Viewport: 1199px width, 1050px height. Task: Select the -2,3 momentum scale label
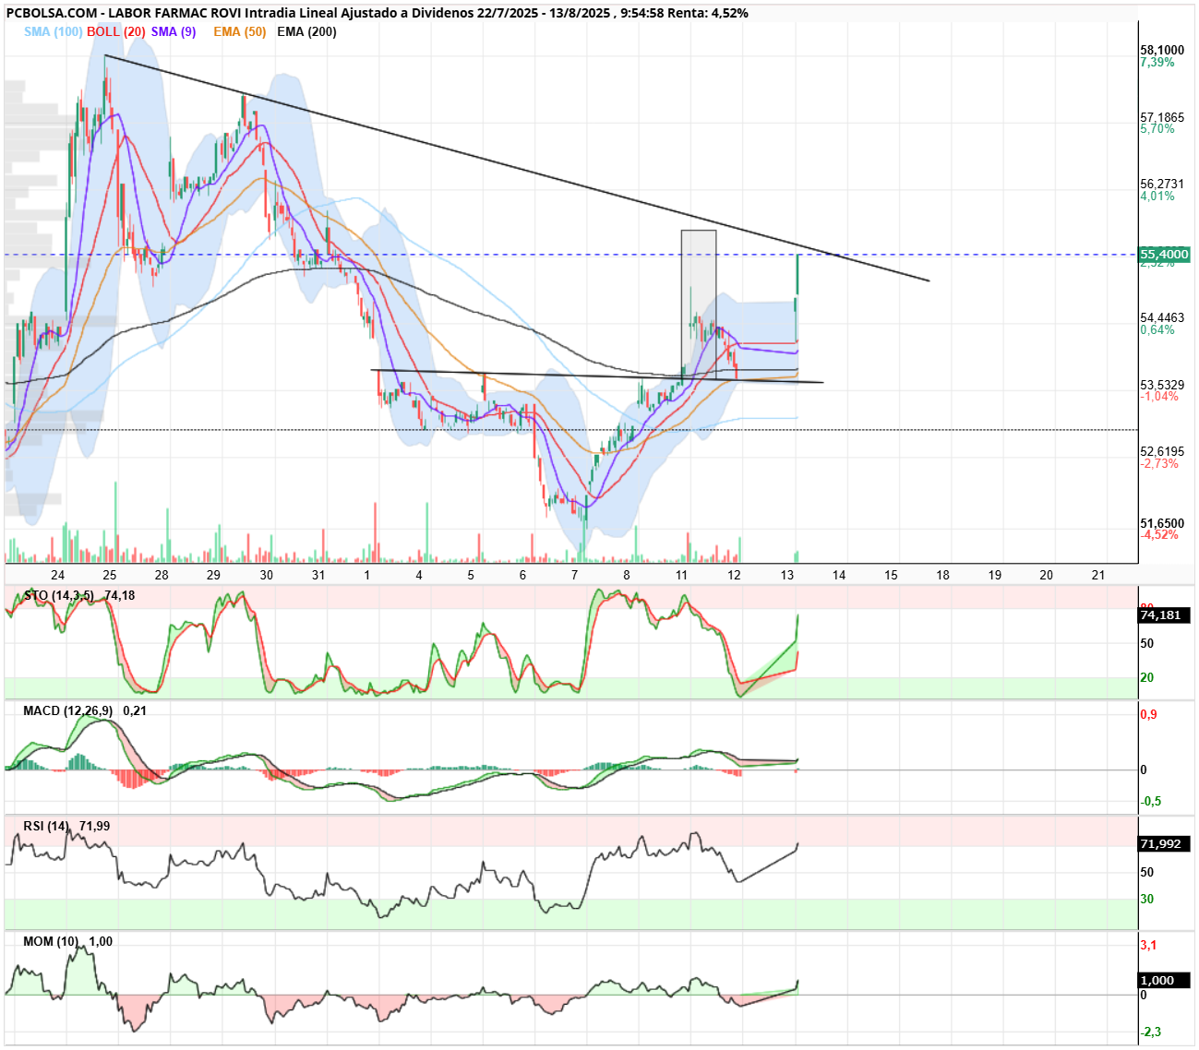click(1151, 1032)
